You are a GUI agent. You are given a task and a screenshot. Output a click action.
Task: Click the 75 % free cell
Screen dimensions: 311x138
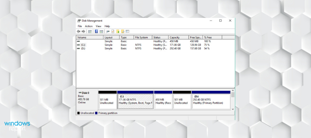coord(207,45)
